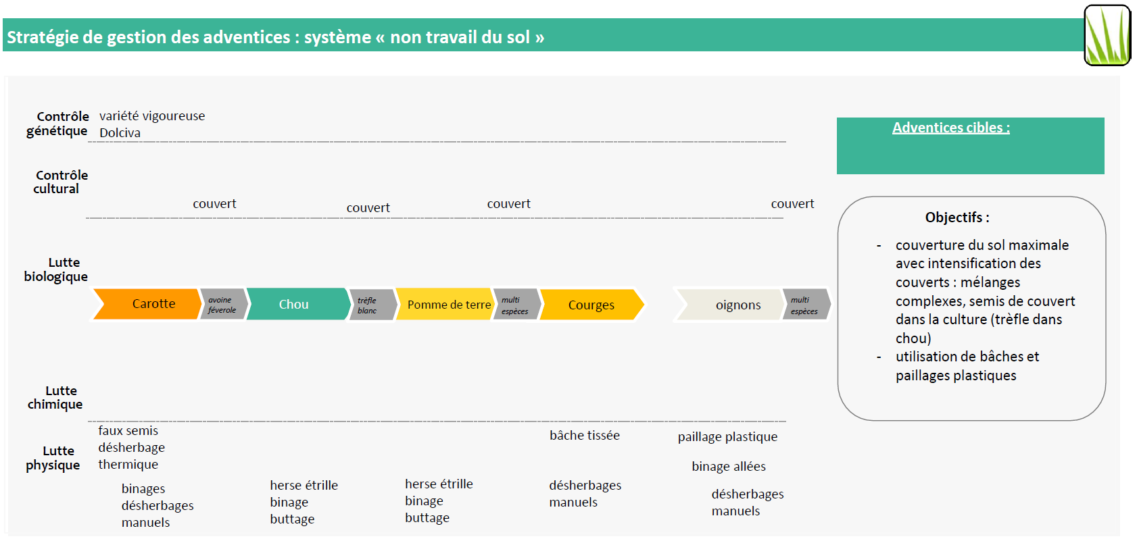Click the 'multi espèces' block after Pomme de terre

[518, 305]
